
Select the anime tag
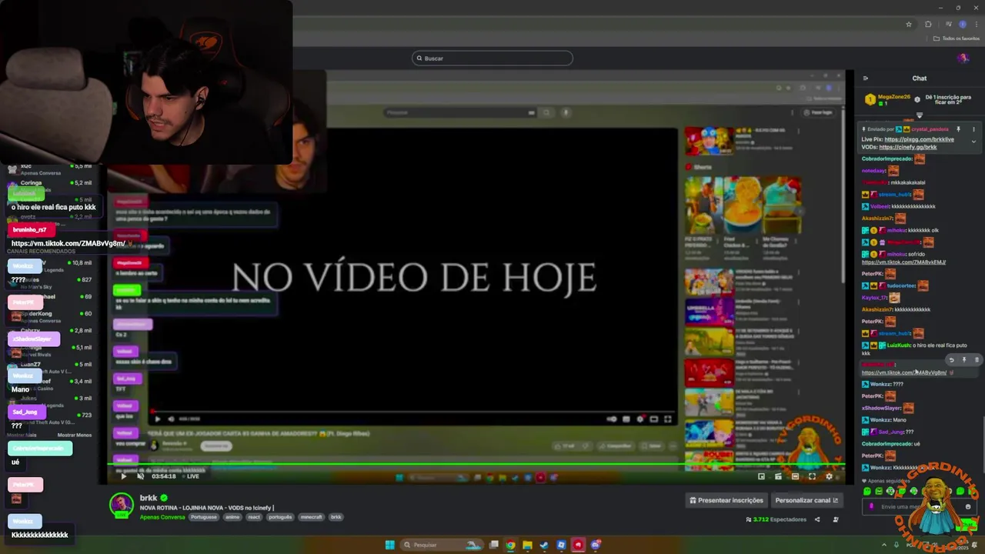tap(232, 517)
